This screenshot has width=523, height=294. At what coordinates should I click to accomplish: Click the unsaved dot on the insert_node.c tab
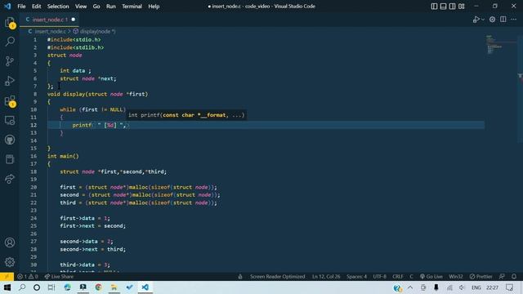tap(73, 20)
